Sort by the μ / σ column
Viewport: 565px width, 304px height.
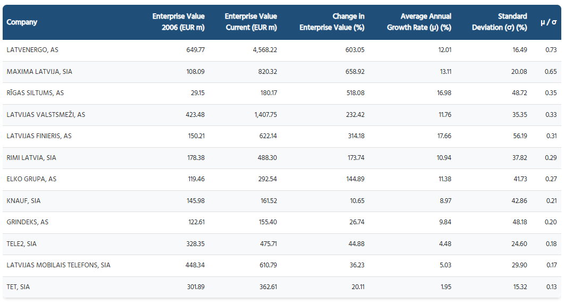pyautogui.click(x=548, y=22)
